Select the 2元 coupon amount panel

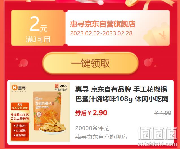pyautogui.click(x=38, y=28)
